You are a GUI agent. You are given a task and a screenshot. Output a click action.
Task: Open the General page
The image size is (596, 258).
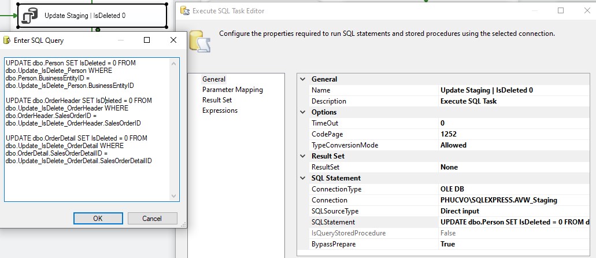point(214,79)
